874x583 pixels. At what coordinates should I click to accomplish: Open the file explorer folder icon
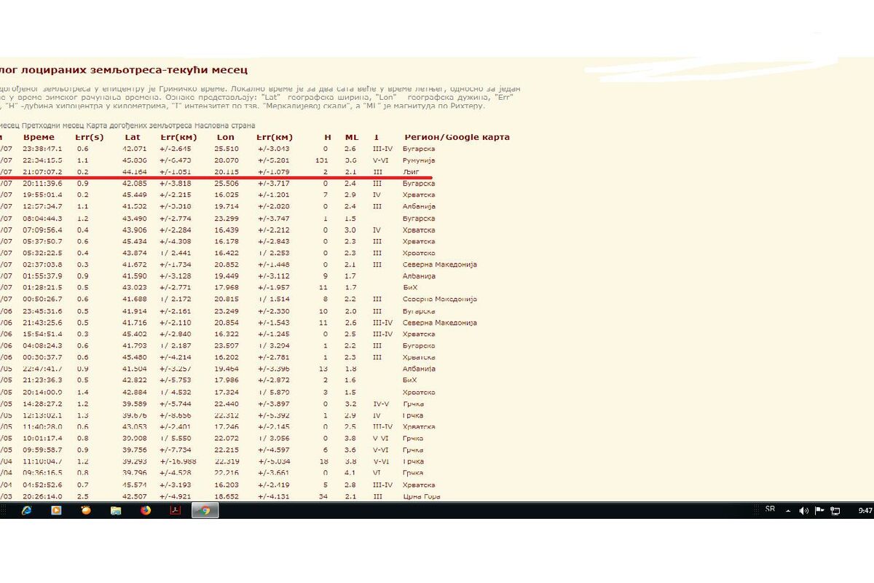tap(116, 511)
